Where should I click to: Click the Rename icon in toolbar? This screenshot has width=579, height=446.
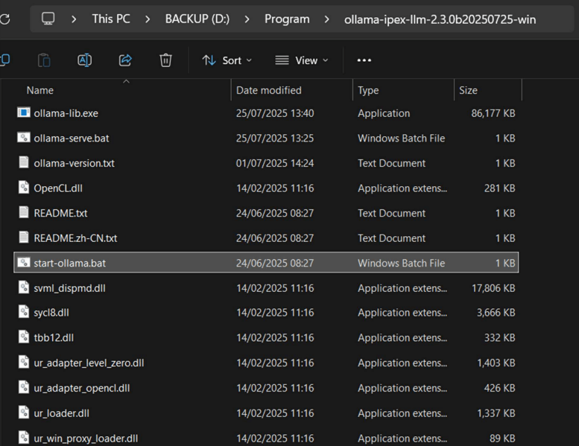coord(85,60)
